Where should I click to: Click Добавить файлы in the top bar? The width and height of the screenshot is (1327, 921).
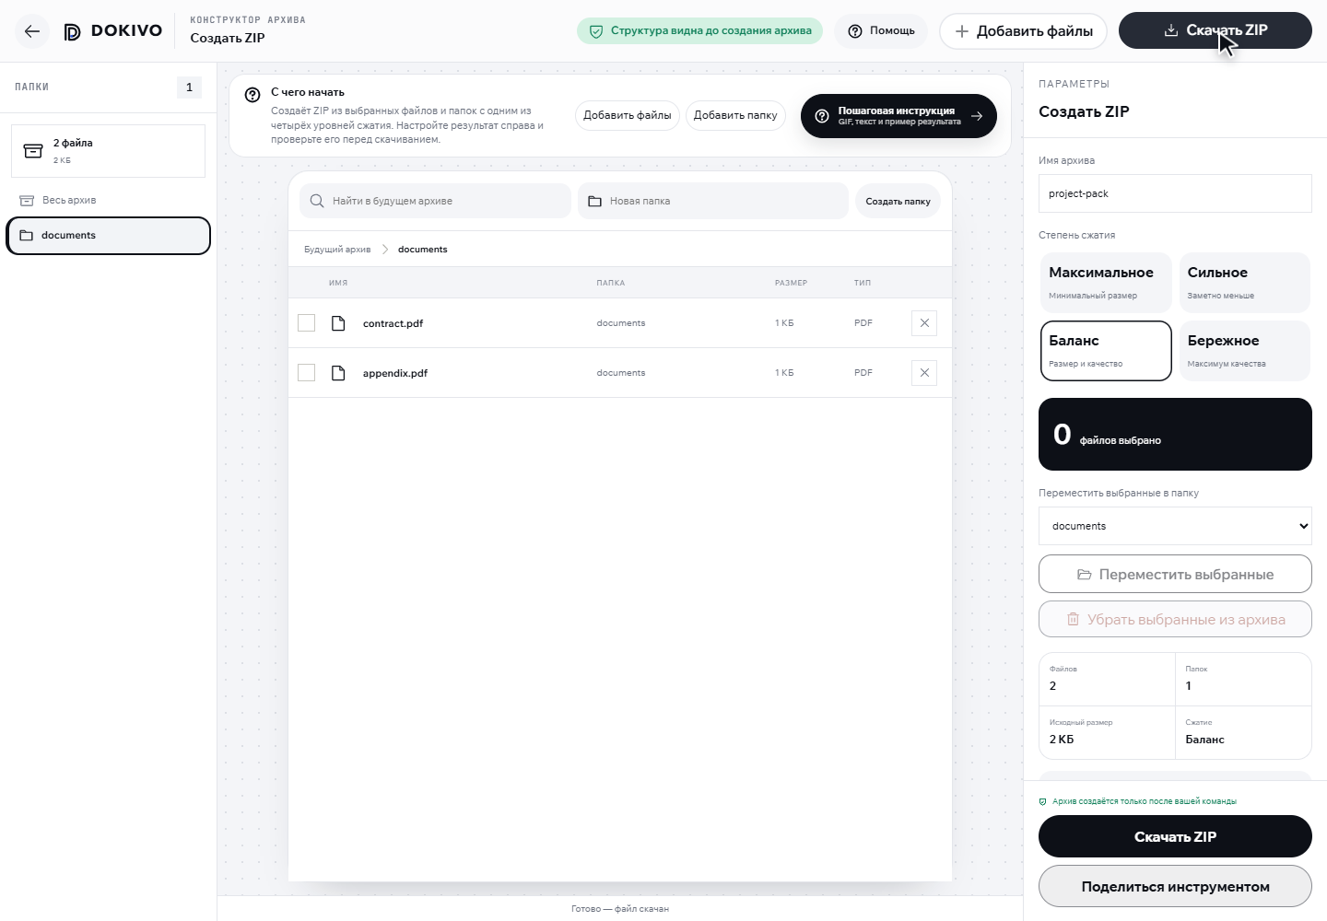pos(1023,31)
